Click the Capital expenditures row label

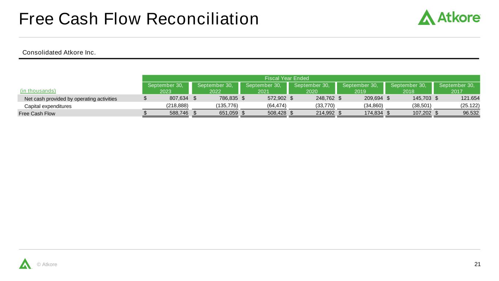pyautogui.click(x=48, y=106)
